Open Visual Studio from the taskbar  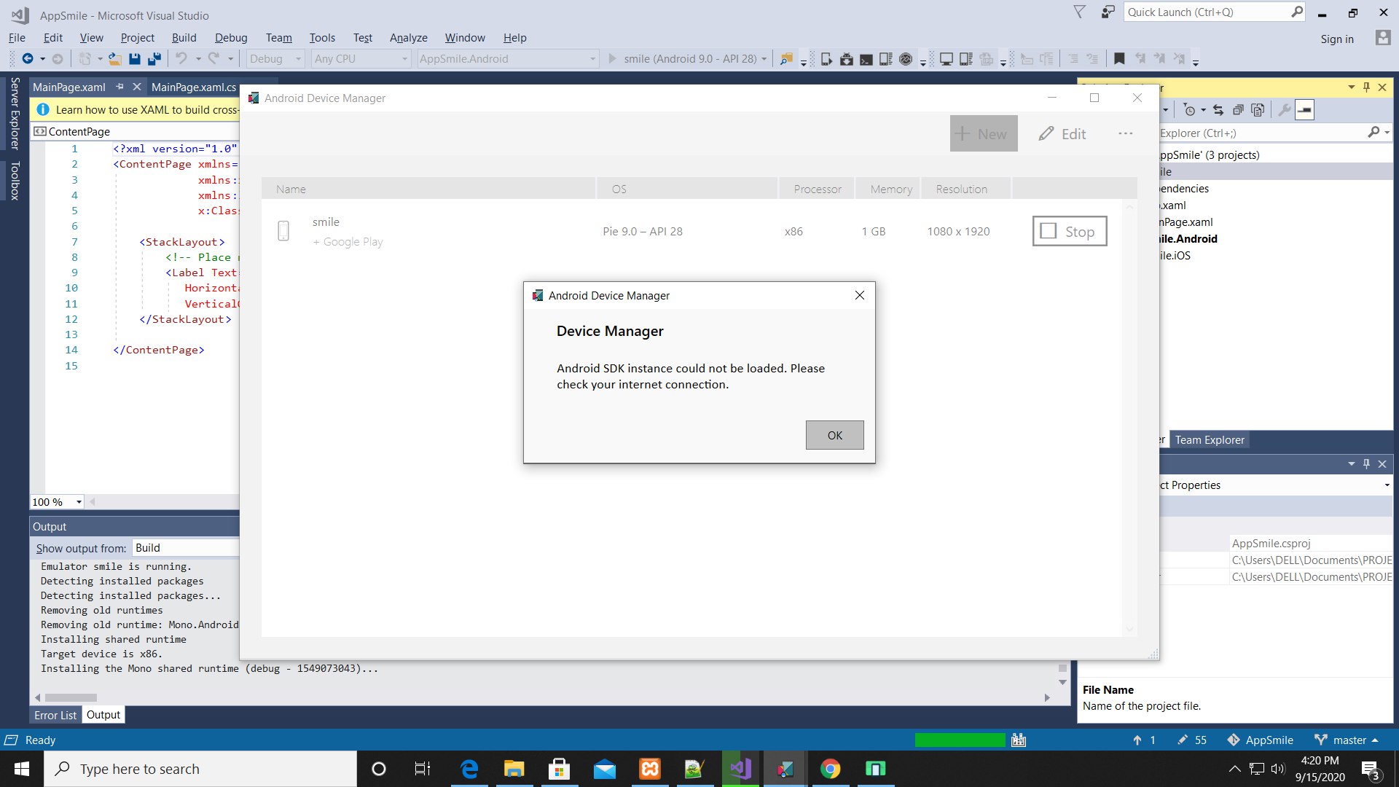pos(741,769)
